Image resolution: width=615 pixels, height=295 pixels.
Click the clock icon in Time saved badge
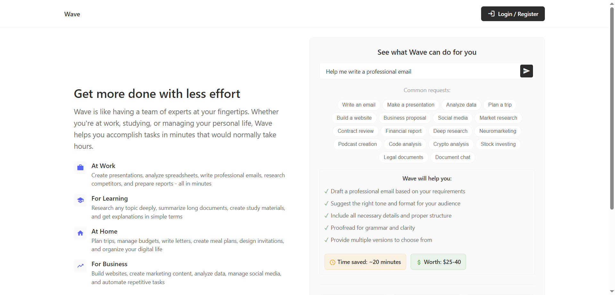click(332, 262)
